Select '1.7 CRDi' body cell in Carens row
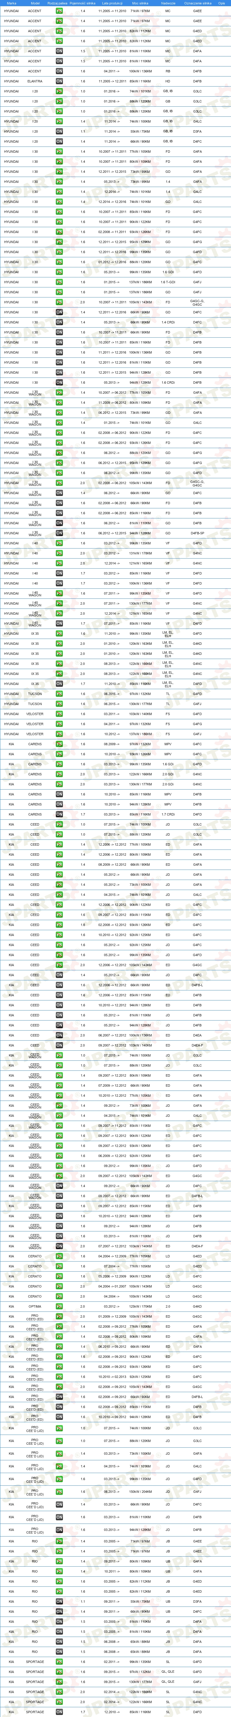This screenshot has width=231, height=1717. [168, 815]
